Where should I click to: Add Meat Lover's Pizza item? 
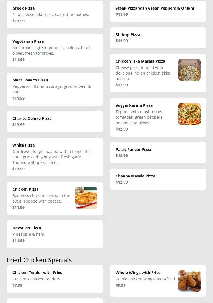tap(55, 89)
